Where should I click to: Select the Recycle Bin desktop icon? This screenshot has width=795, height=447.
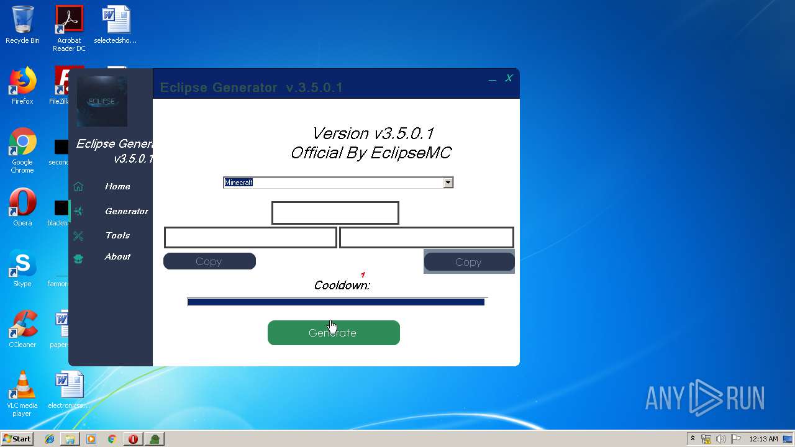click(22, 25)
